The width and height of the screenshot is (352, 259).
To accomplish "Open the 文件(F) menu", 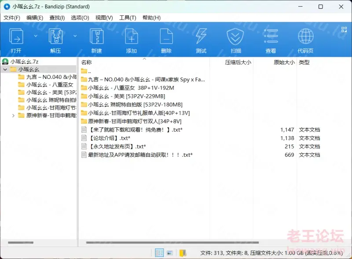I will 12,18.
